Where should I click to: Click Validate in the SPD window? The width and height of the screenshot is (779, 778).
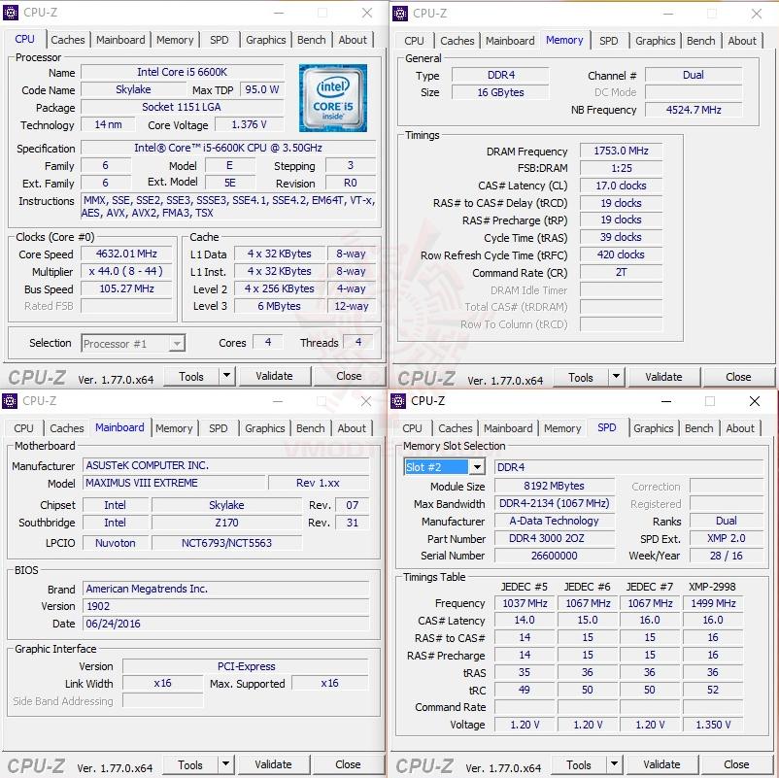pos(662,764)
